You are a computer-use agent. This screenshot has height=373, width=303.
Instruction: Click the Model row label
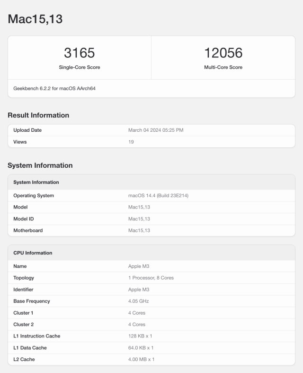pyautogui.click(x=20, y=207)
